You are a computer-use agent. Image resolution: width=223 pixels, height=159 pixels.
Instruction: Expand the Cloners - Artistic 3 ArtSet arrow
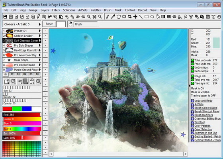click(40, 24)
